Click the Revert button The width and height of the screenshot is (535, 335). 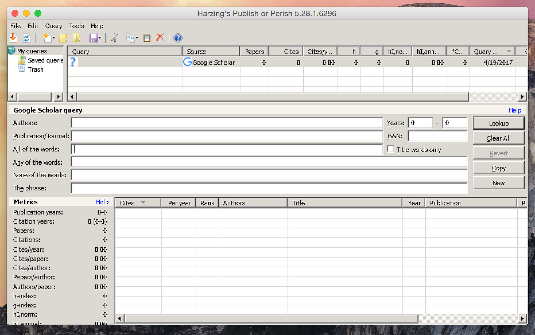[x=499, y=153]
